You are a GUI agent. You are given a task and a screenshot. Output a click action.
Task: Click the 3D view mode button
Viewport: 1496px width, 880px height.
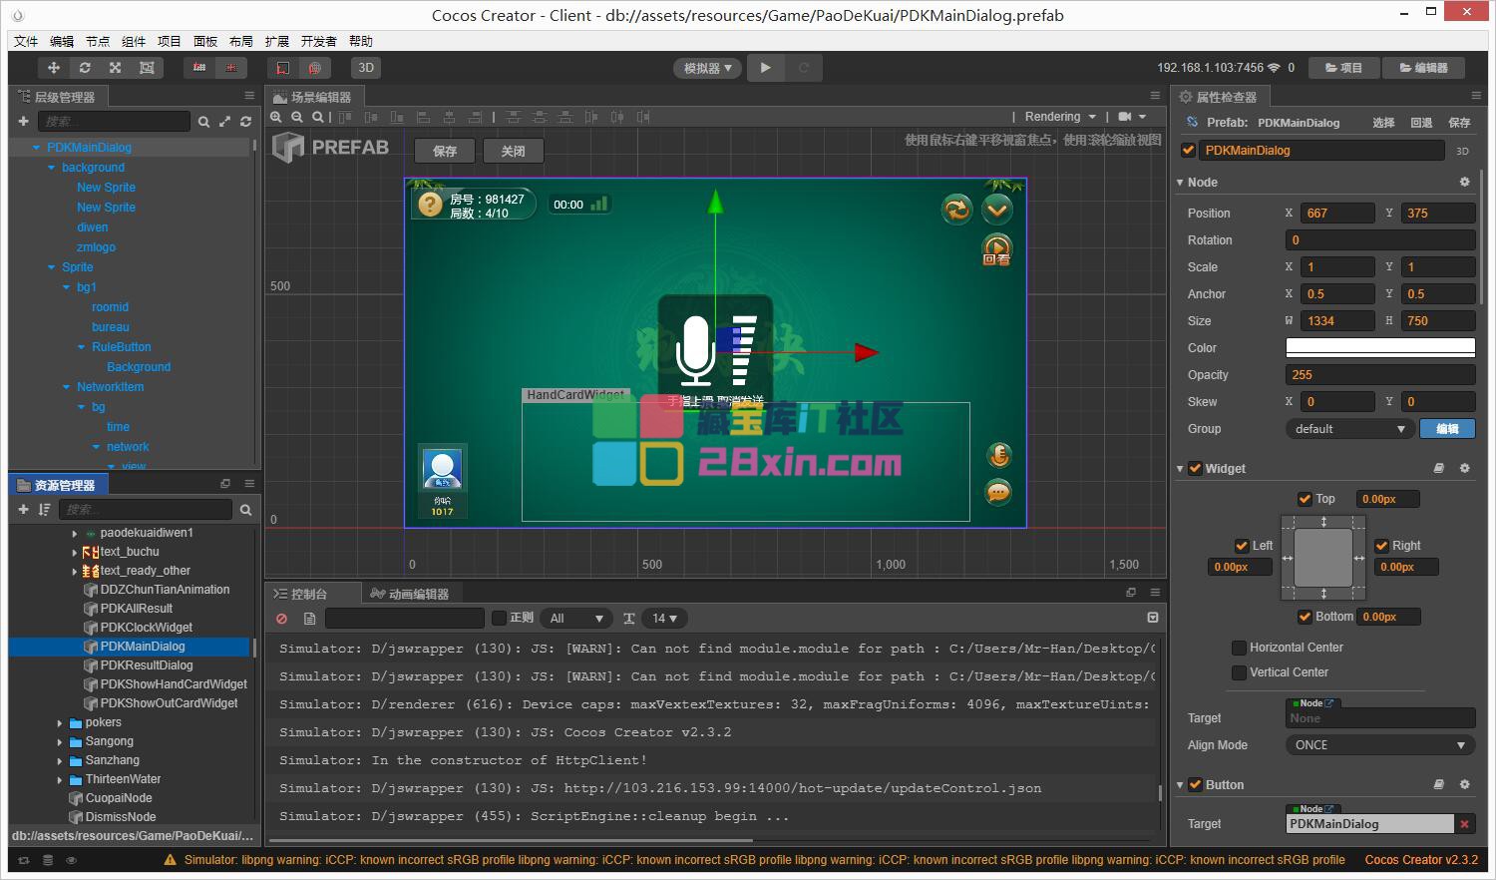366,68
